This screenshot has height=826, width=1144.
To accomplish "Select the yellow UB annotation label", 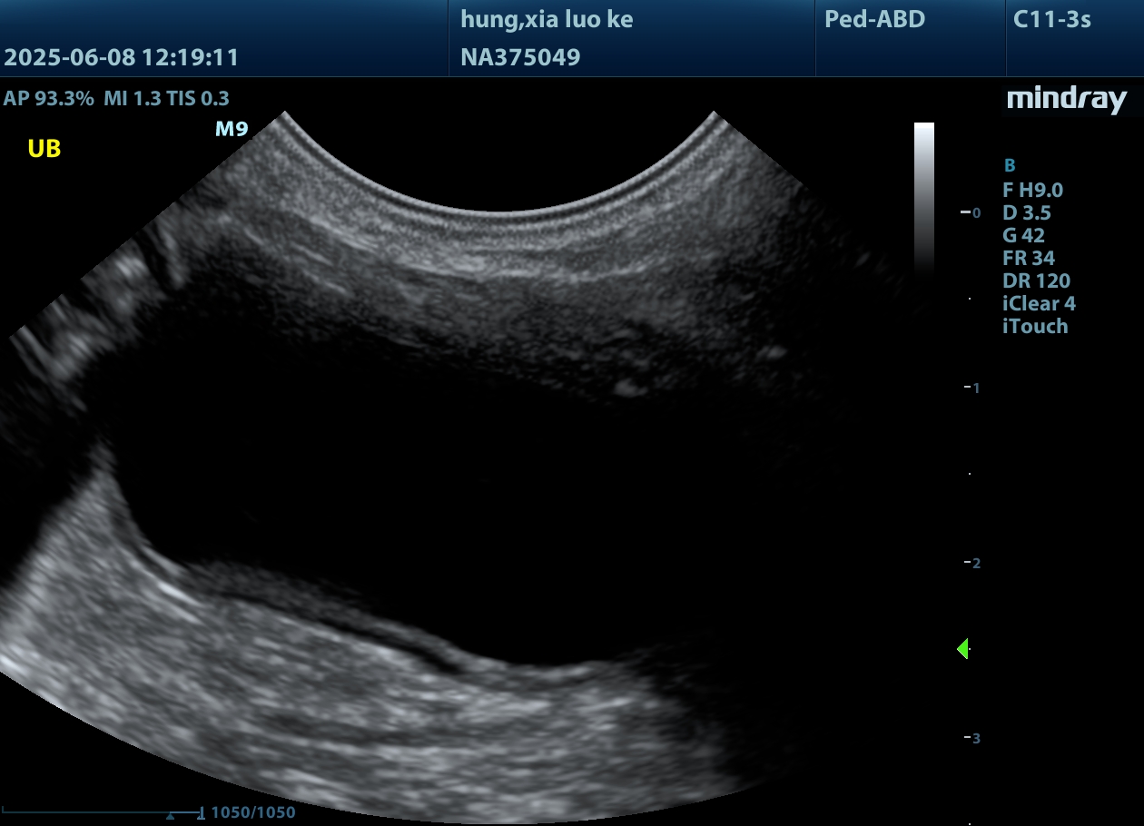I will click(44, 150).
